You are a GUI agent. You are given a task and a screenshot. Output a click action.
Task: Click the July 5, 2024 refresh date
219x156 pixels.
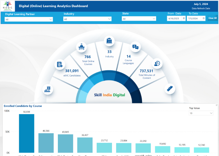(x=201, y=4)
